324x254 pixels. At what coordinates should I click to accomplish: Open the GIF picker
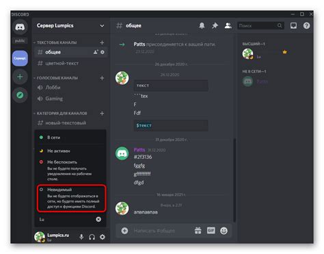point(211,231)
